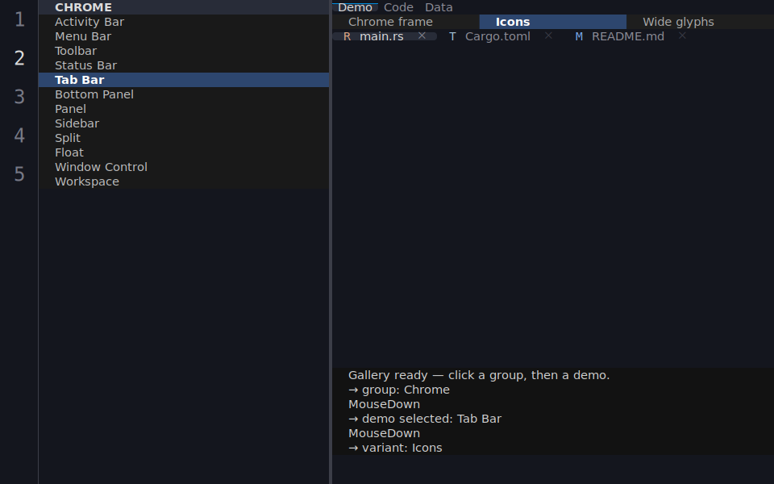
Task: Click the CHROME group header
Action: click(184, 7)
